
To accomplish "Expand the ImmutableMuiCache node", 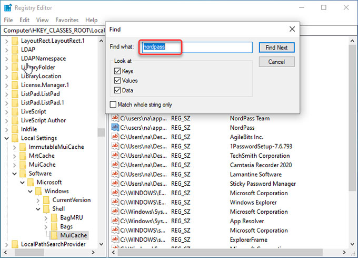I will point(14,147).
